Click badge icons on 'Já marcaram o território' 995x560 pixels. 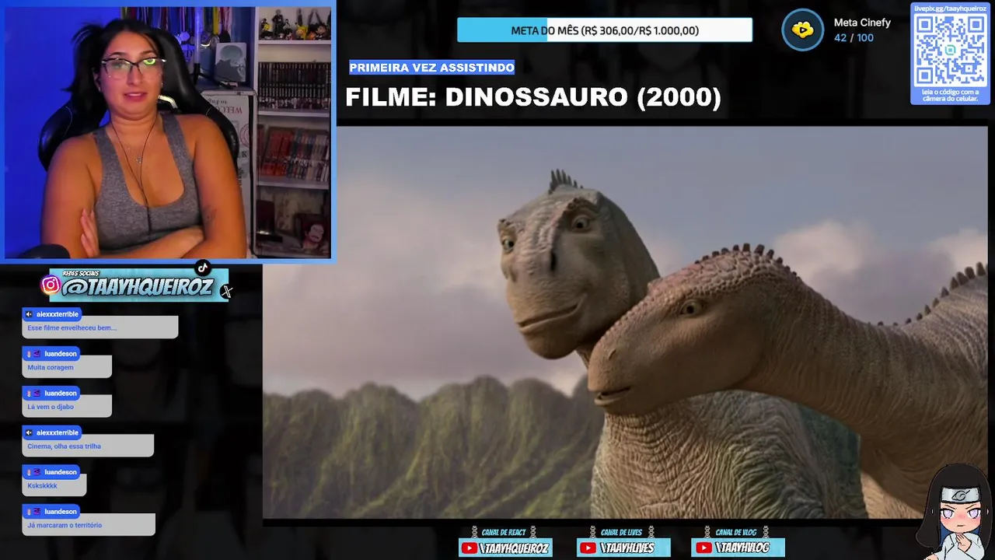(33, 512)
